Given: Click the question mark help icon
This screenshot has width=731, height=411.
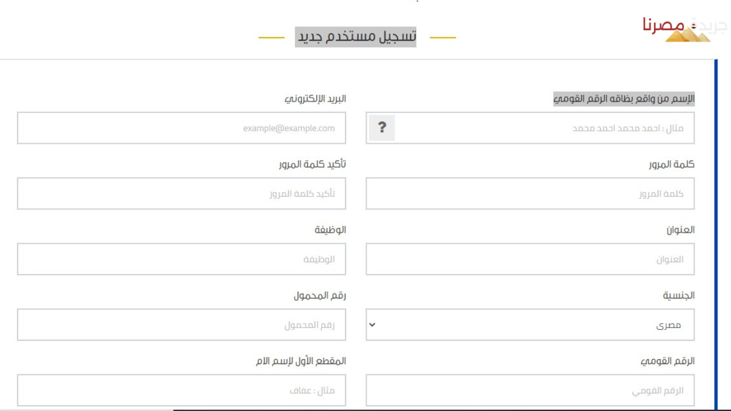Looking at the screenshot, I should coord(382,128).
